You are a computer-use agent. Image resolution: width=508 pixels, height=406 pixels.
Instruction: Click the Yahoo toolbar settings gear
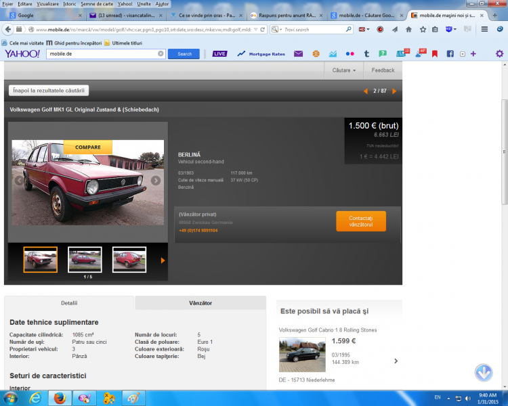tap(499, 53)
